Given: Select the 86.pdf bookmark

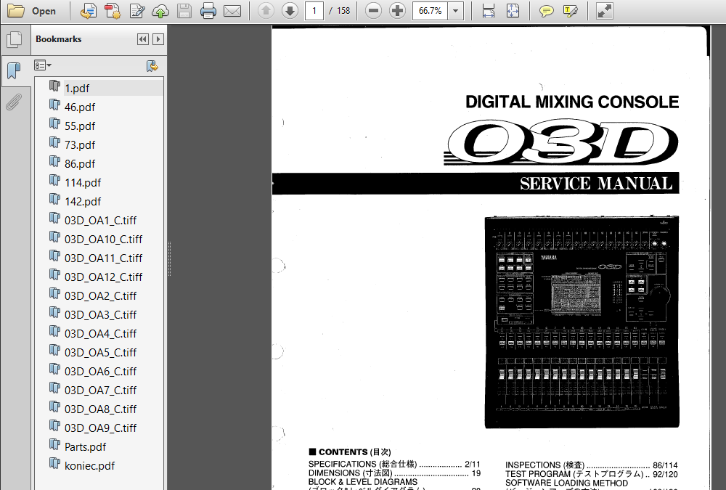Looking at the screenshot, I should 80,164.
